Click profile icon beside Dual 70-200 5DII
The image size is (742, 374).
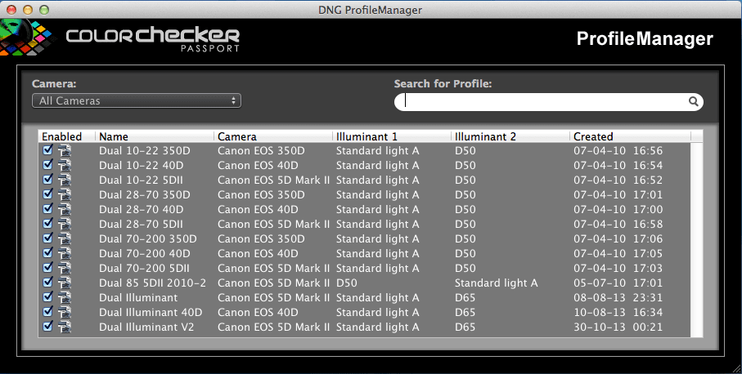click(64, 269)
